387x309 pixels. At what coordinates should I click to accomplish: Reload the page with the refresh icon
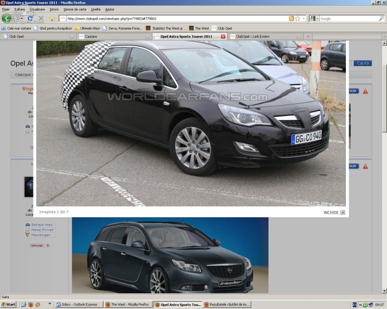pos(30,19)
